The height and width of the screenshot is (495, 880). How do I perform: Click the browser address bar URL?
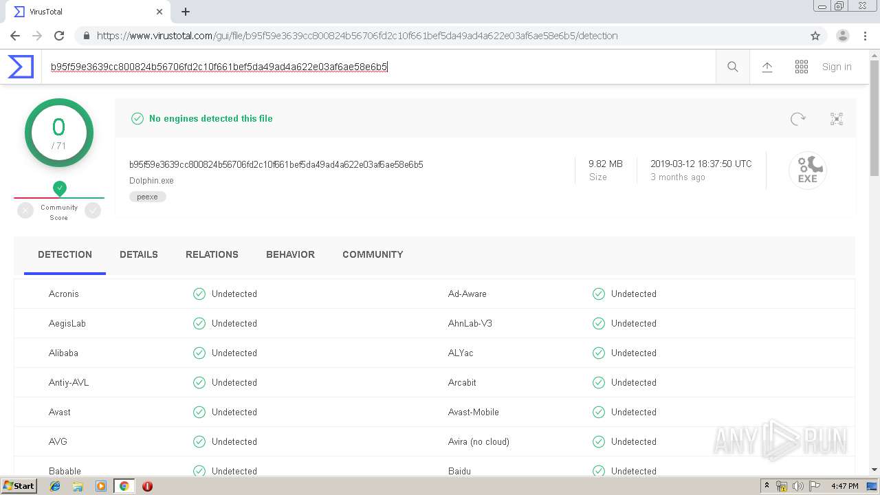tap(357, 36)
